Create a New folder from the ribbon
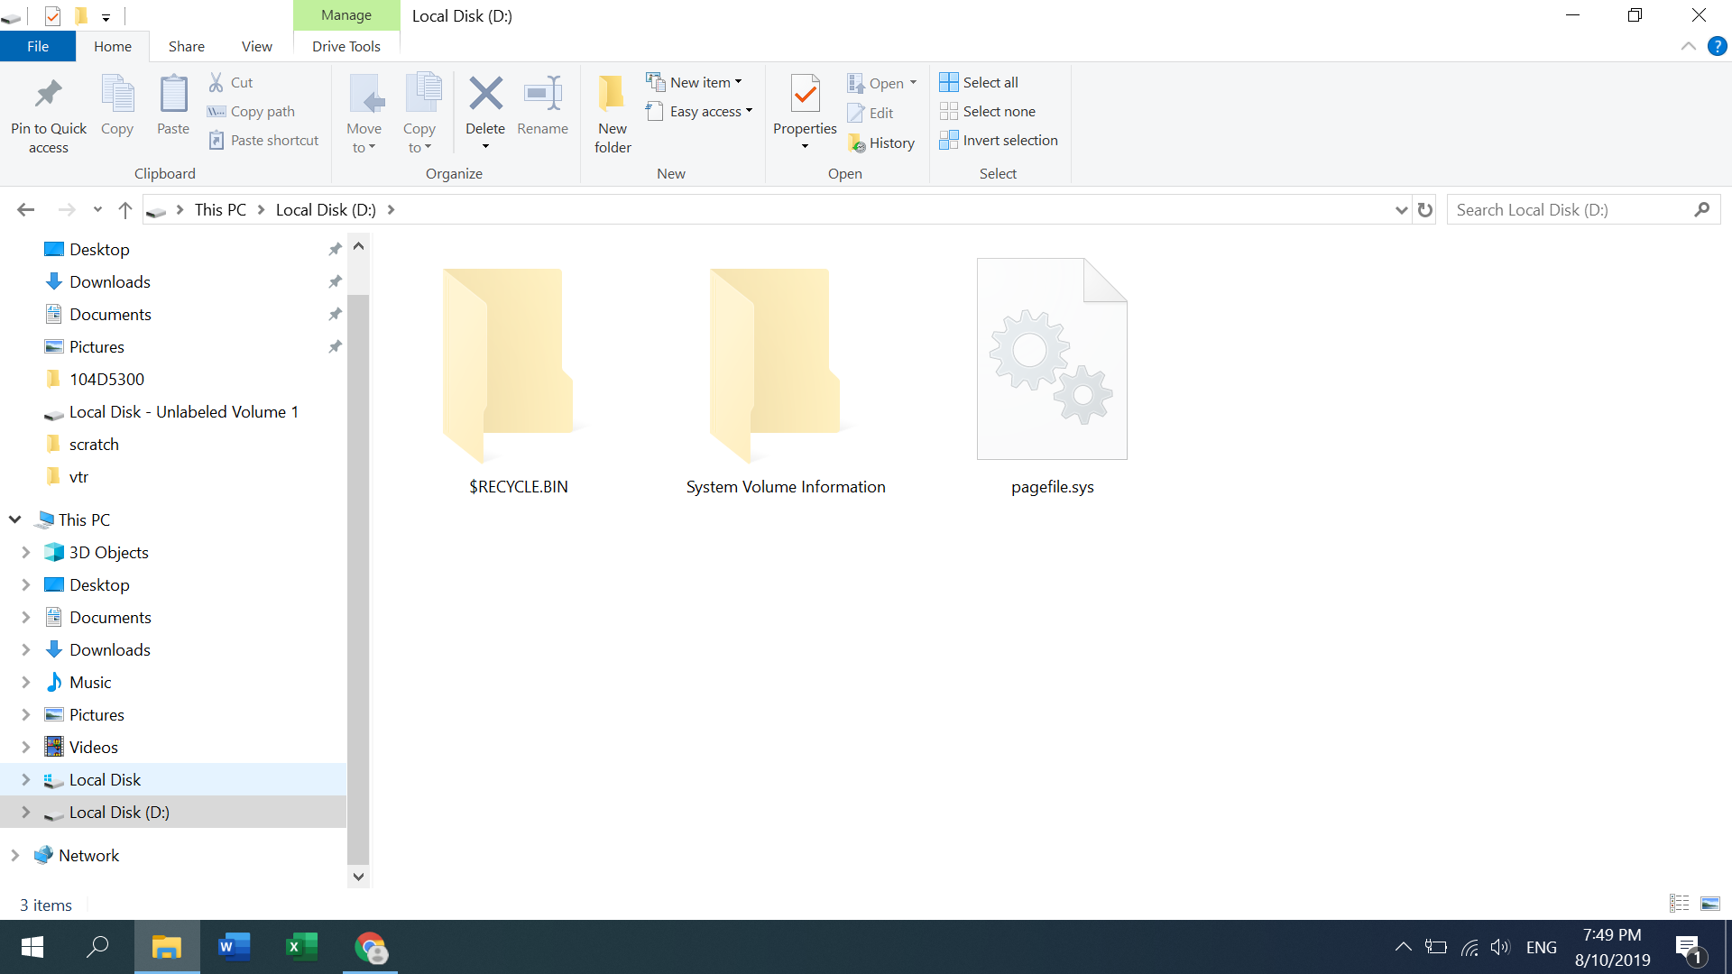Screen dimensions: 1732x974 (x=613, y=113)
